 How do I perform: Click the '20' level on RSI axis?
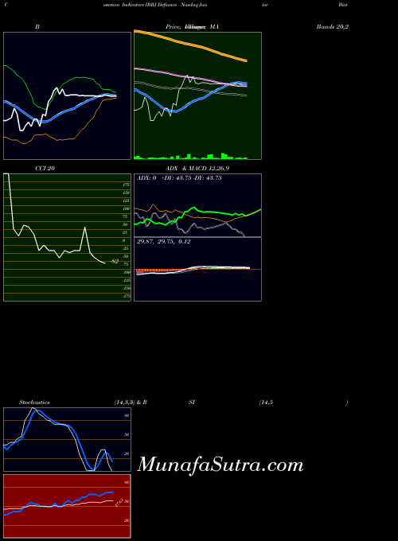pos(127,520)
